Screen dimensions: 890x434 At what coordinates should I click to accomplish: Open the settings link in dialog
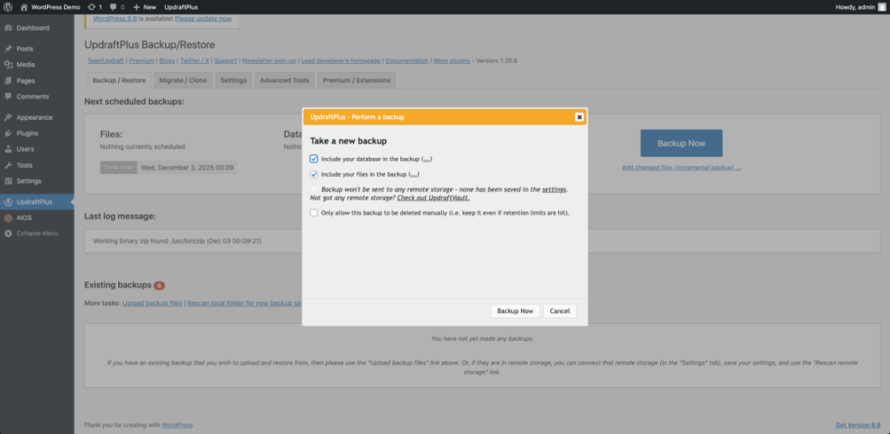pyautogui.click(x=554, y=189)
